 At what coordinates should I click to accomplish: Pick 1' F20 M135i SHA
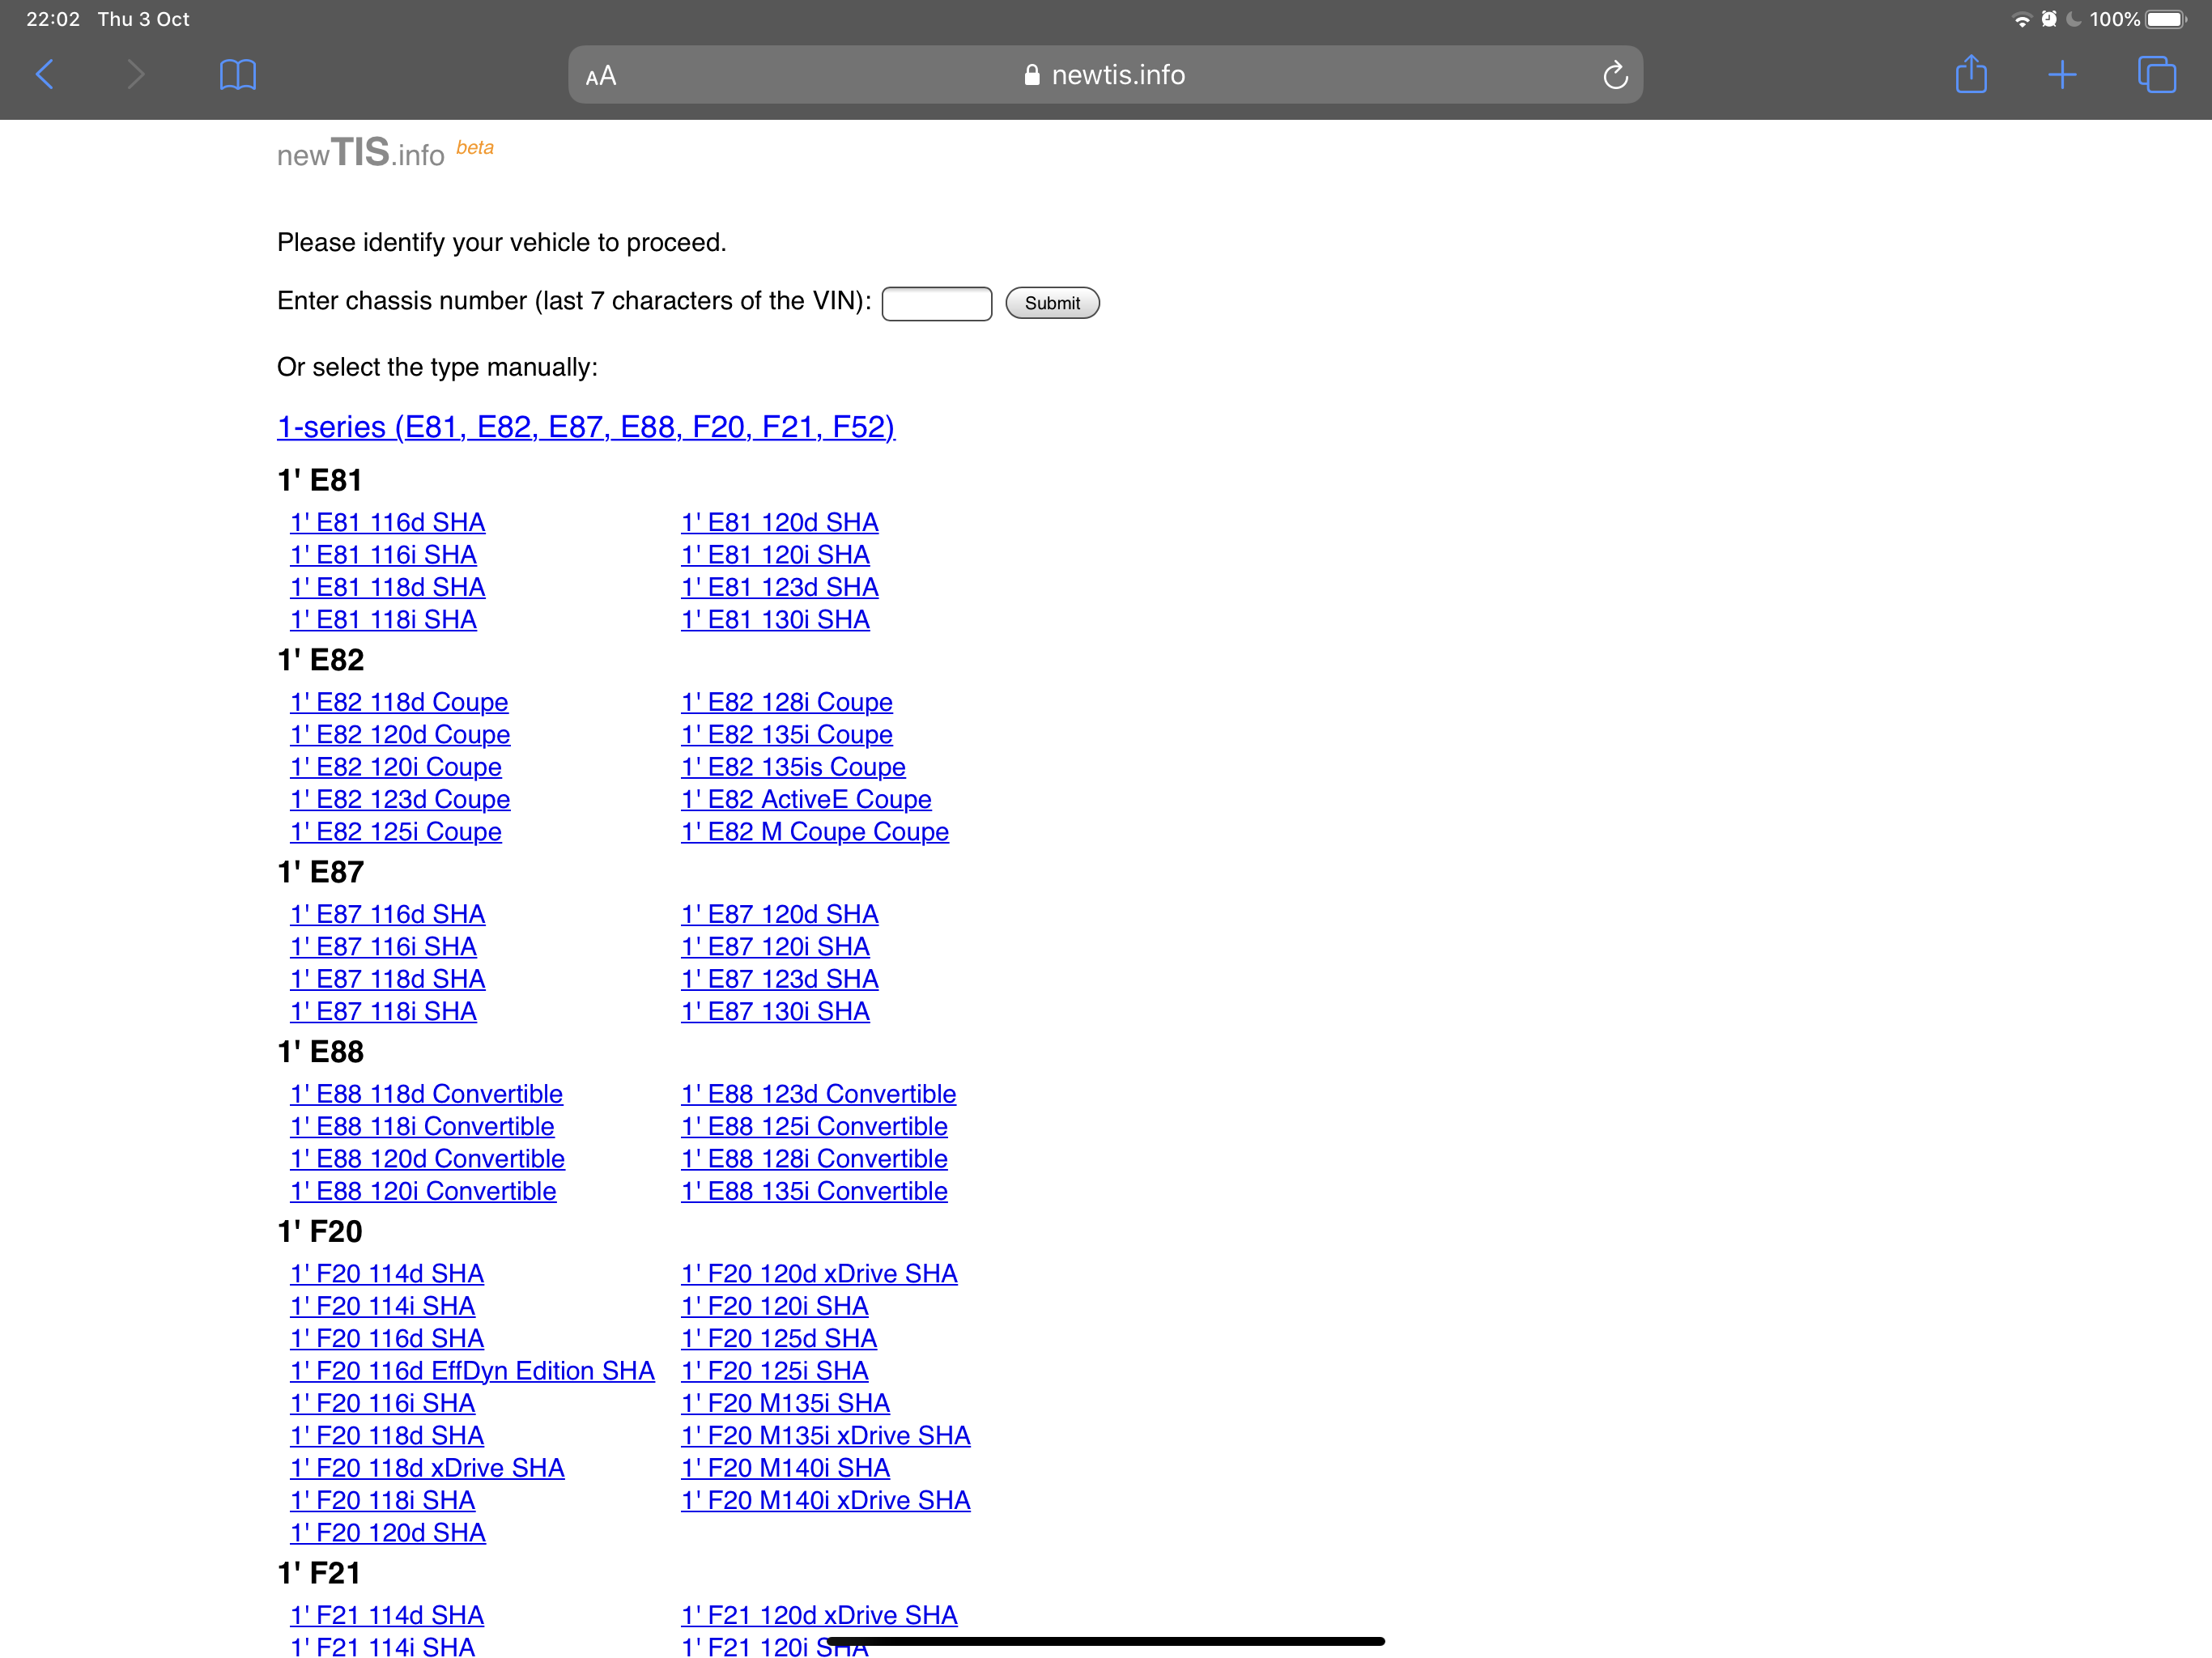click(x=786, y=1403)
